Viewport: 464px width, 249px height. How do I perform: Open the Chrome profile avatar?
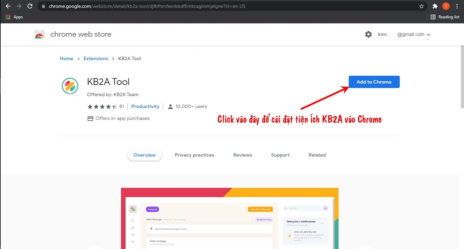pos(446,6)
